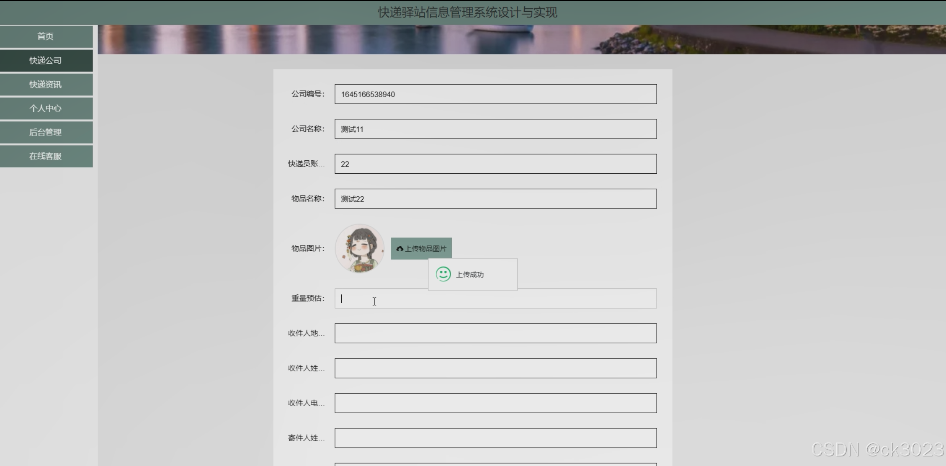
Task: Click the uploaded item avatar thumbnail
Action: [359, 248]
